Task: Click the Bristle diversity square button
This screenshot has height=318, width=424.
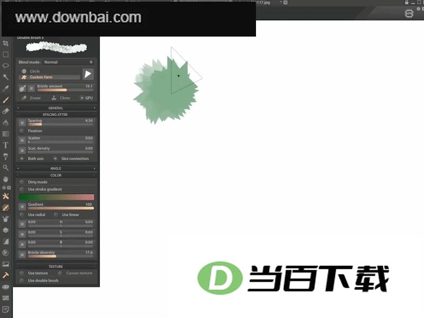Action: [22, 254]
